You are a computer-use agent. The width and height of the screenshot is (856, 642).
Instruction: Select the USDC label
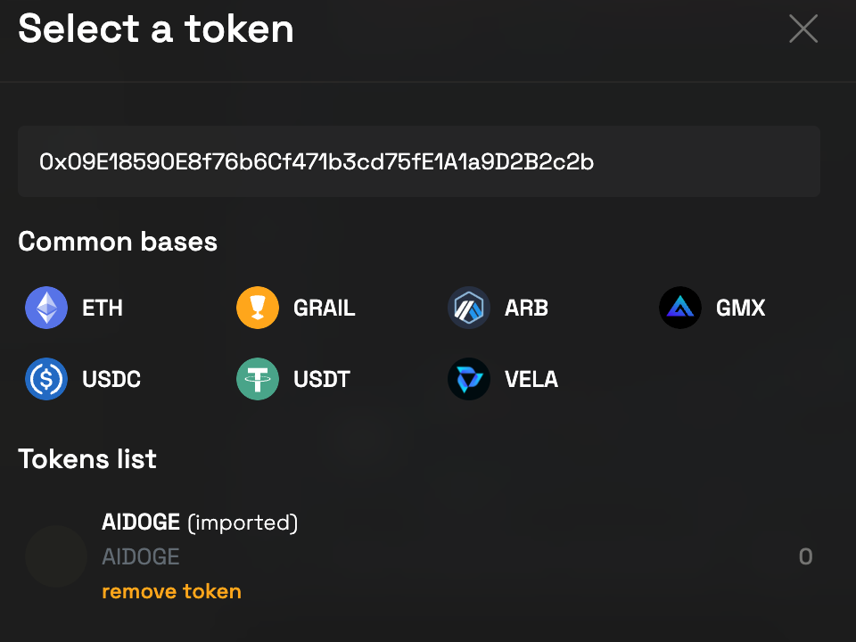(111, 380)
